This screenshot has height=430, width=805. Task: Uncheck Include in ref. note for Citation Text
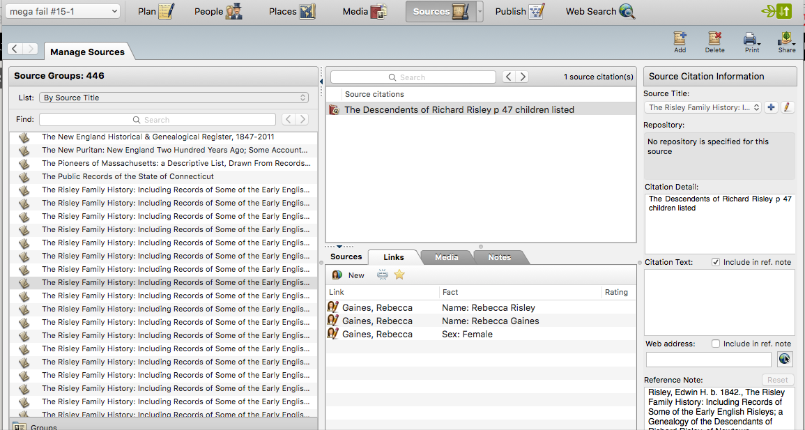coord(716,262)
